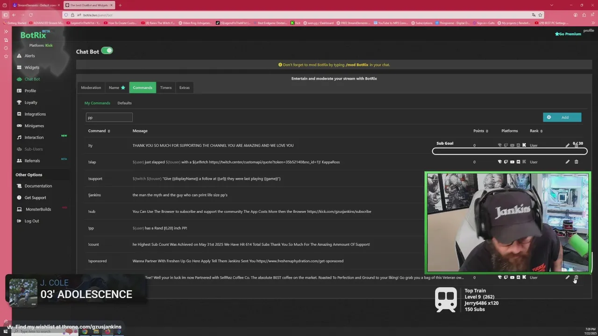Screen dimensions: 598x336
Task: Edit the !slap command with pencil icon
Action: (x=567, y=162)
